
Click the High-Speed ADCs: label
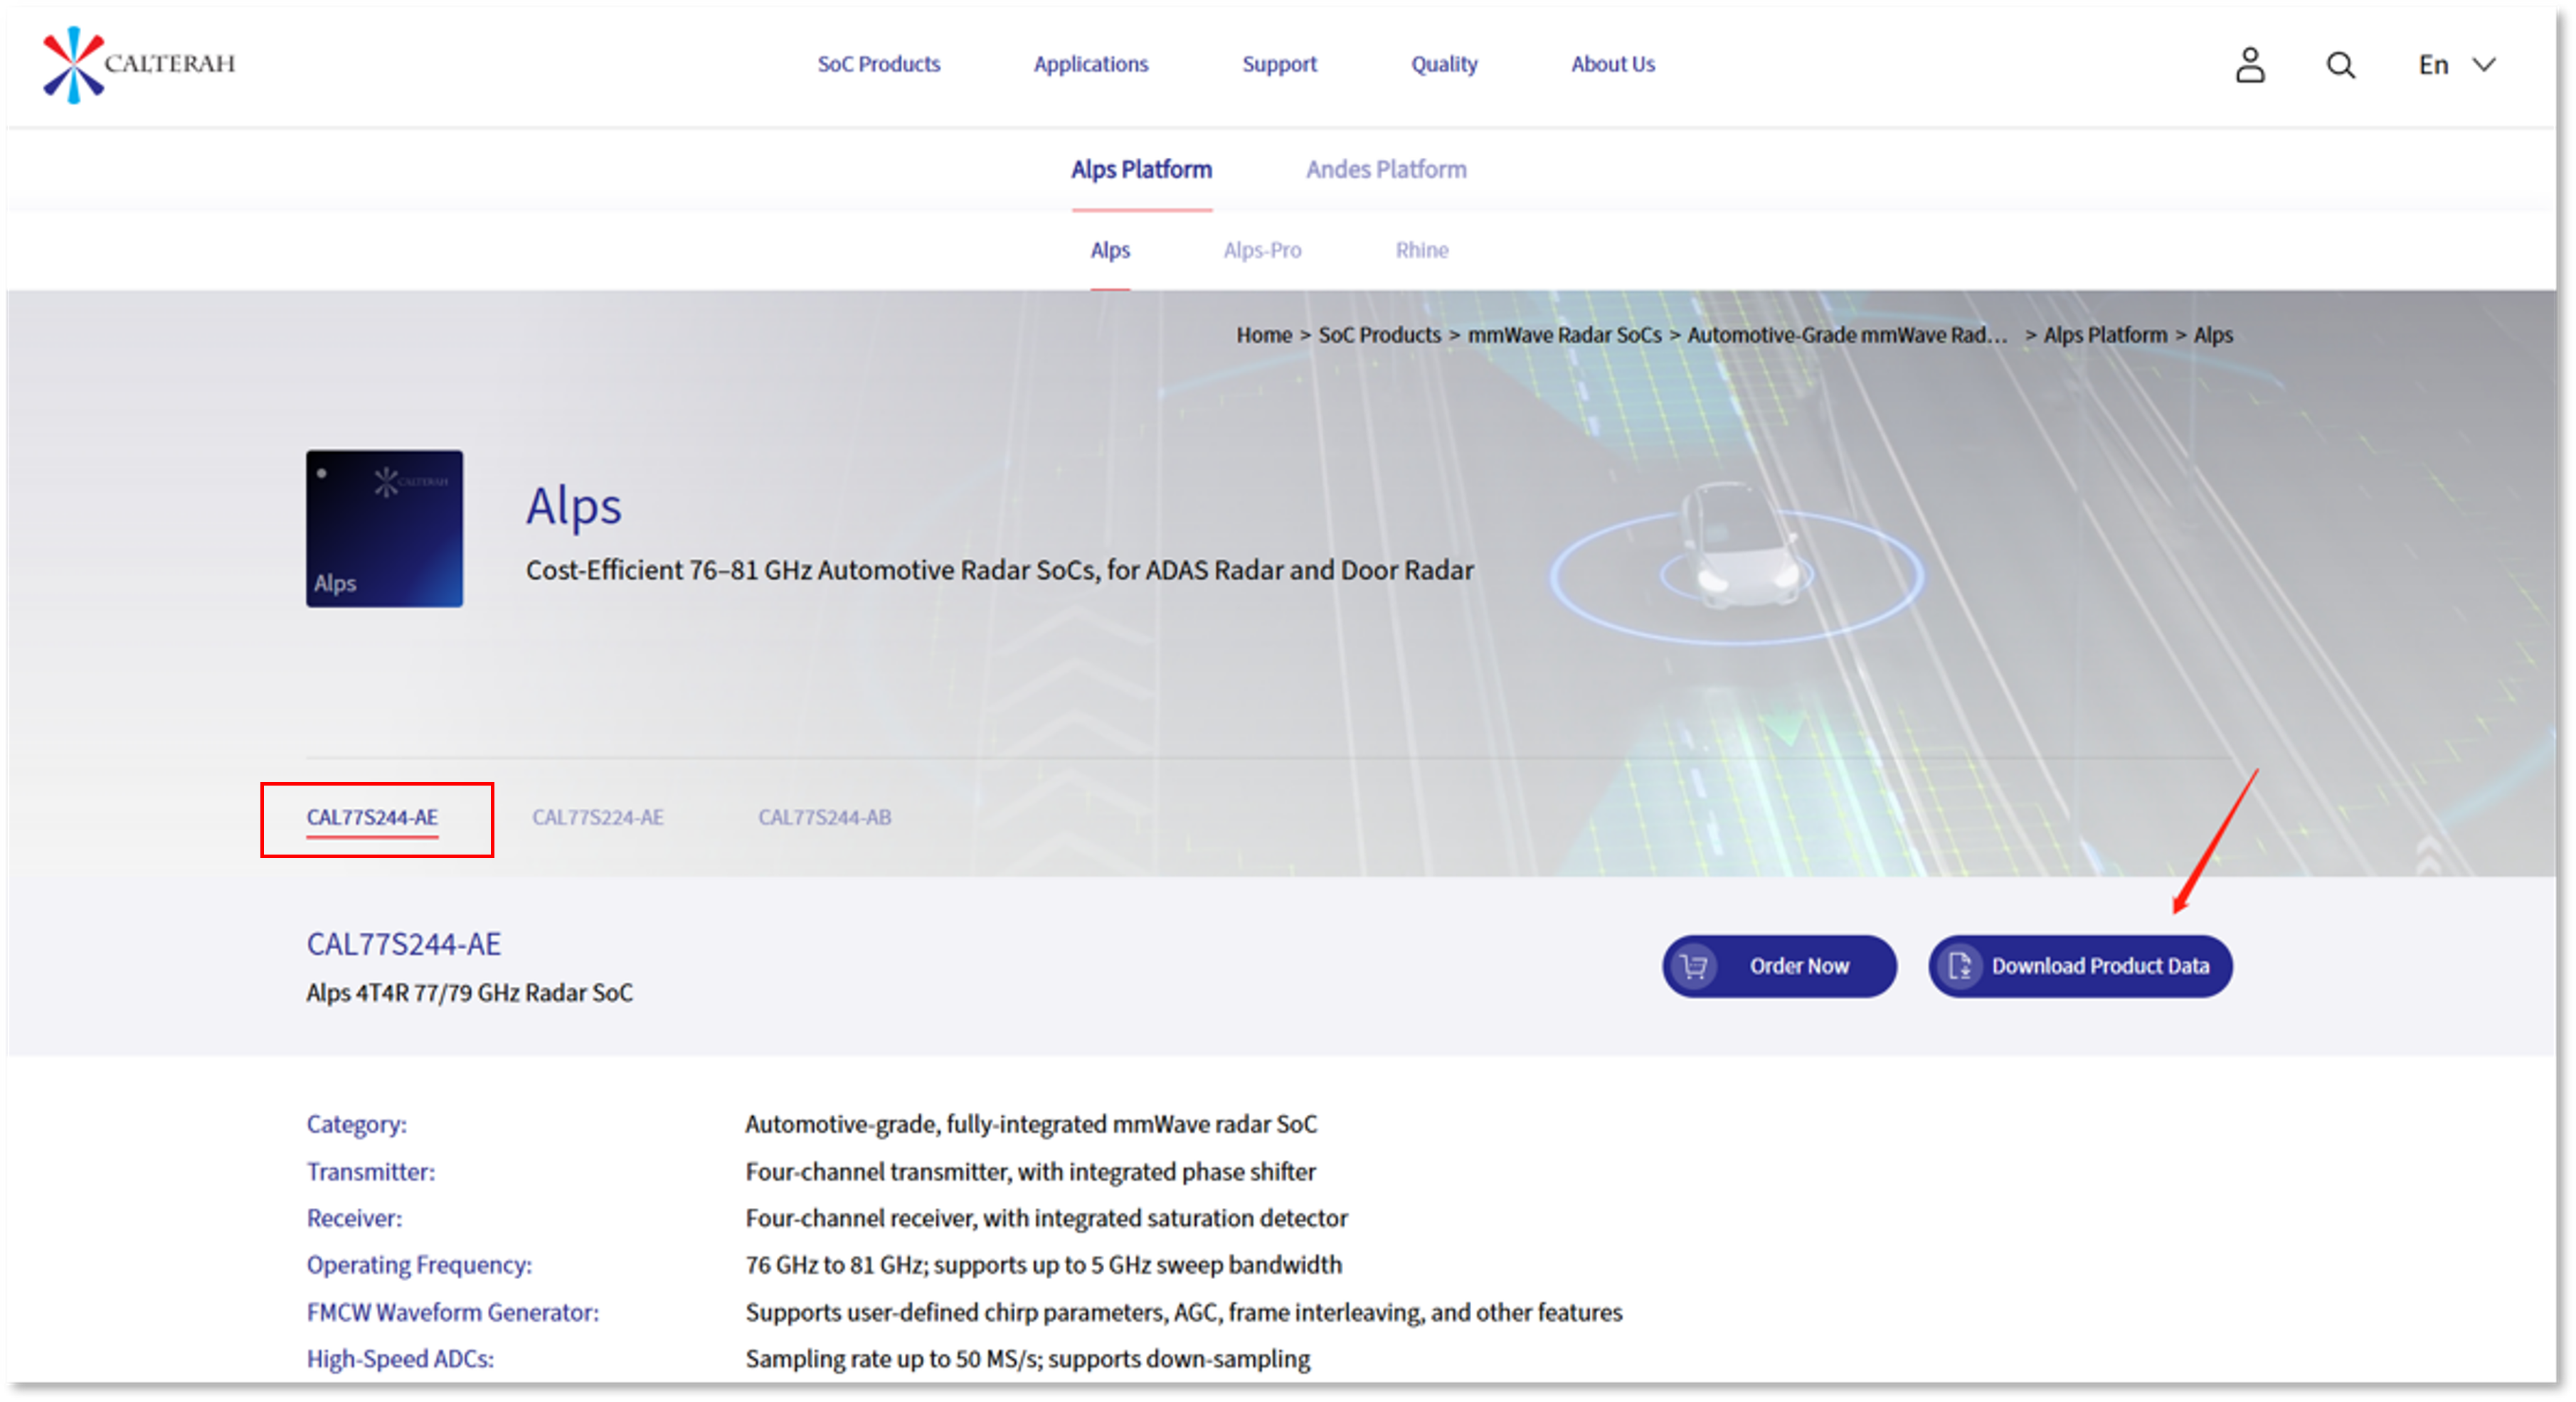(x=400, y=1360)
